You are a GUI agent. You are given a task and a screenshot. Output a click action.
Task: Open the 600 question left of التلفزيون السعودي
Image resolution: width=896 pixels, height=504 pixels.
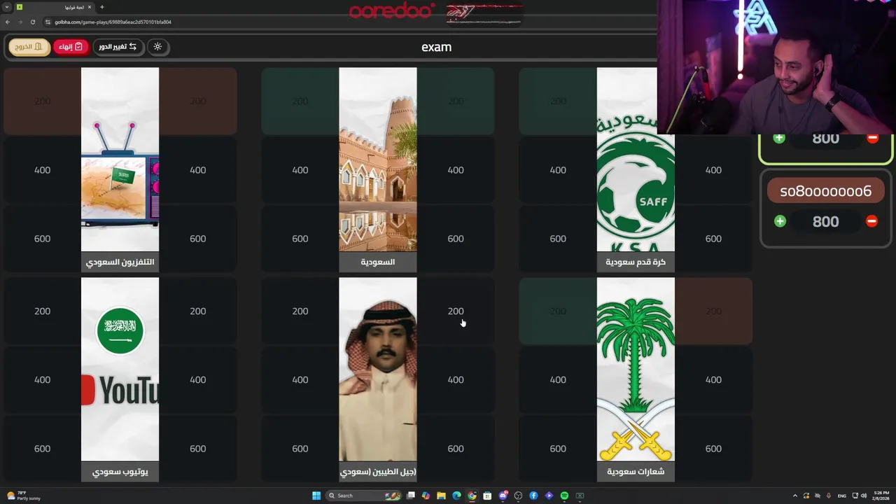(42, 239)
